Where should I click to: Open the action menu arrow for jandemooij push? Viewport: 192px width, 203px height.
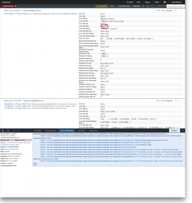tap(180, 11)
